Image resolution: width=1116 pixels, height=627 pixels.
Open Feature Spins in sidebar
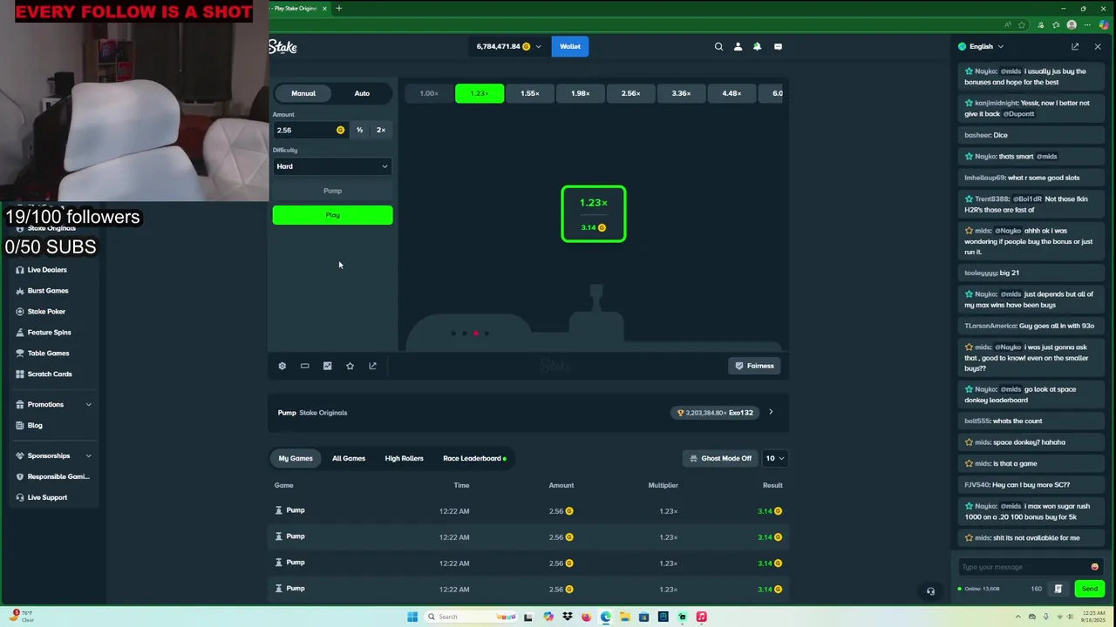49,333
